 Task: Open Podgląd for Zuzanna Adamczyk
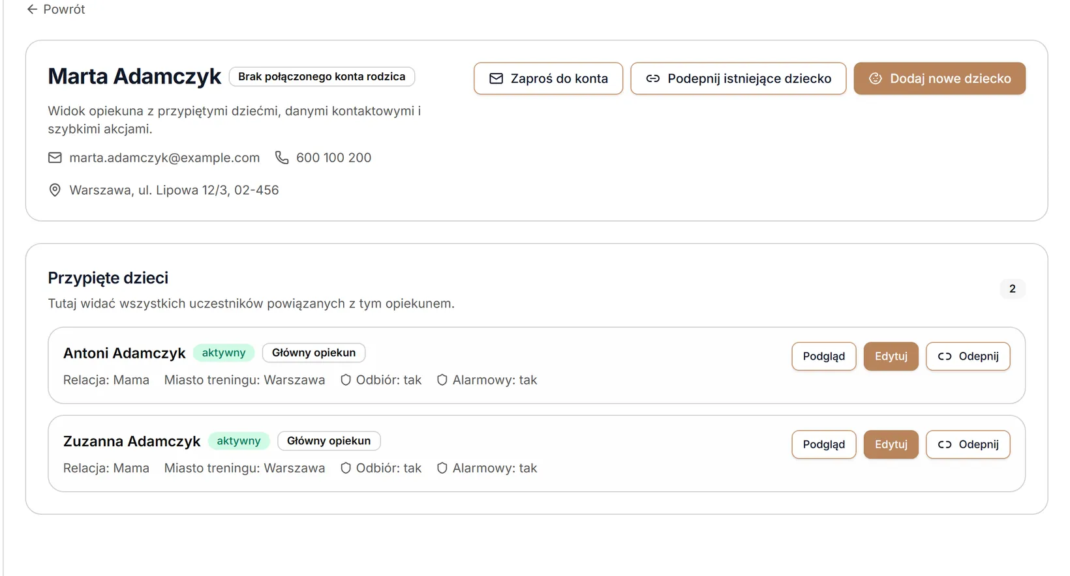824,444
